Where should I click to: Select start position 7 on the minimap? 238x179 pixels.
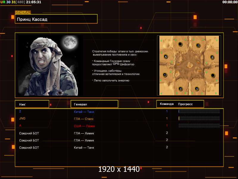(x=198, y=45)
